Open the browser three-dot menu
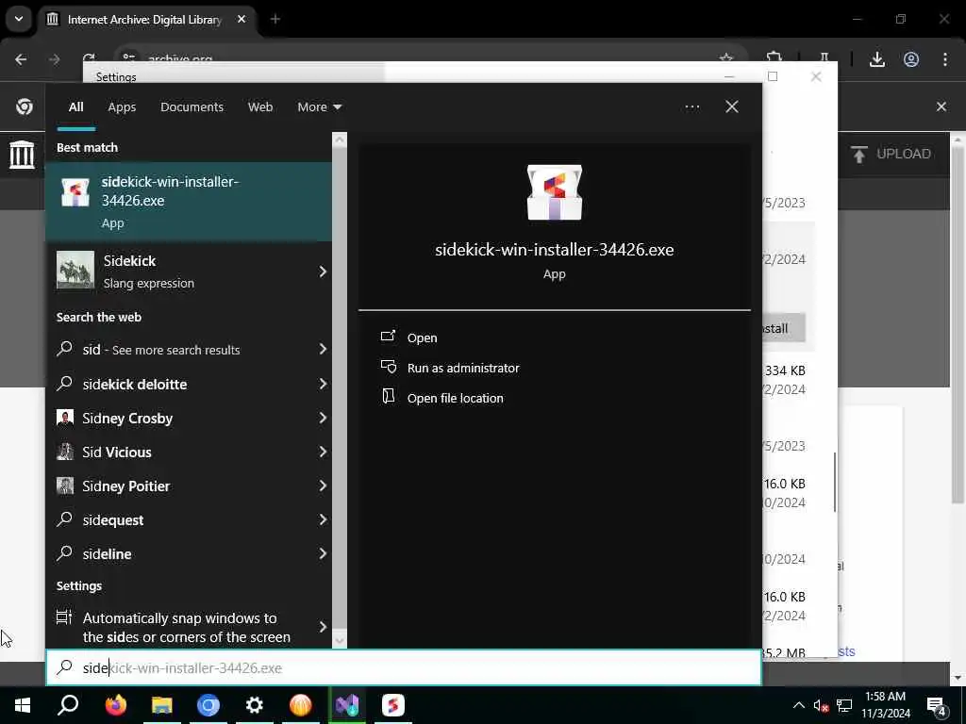The image size is (966, 724). pos(945,59)
